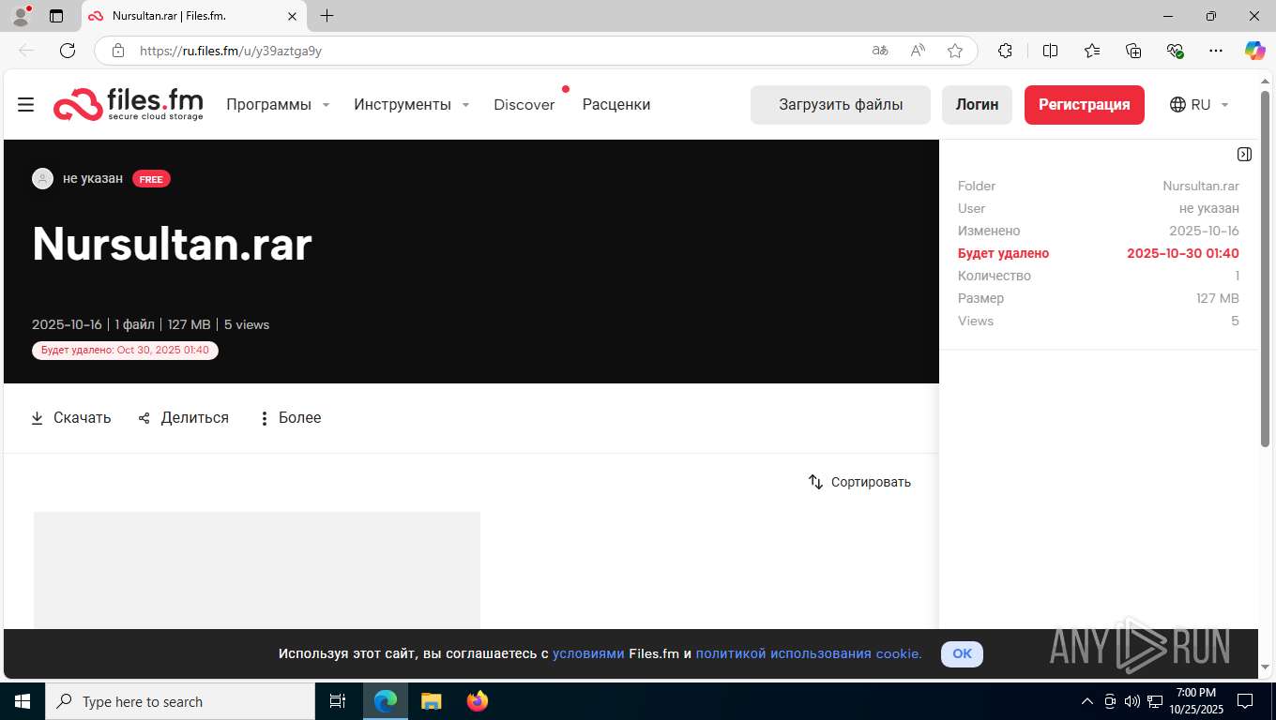Open the taskbar volume icon
Image resolution: width=1276 pixels, height=720 pixels.
pos(1132,701)
